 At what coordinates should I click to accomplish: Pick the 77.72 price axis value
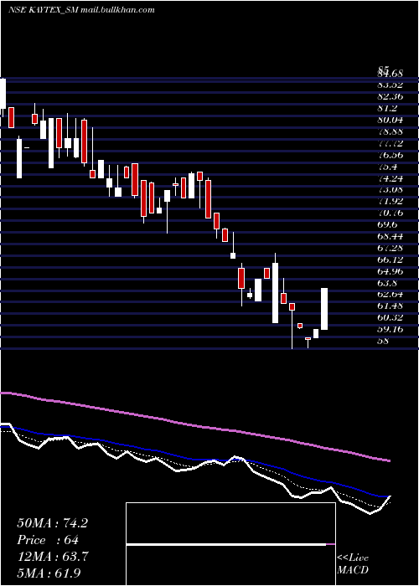(x=391, y=143)
